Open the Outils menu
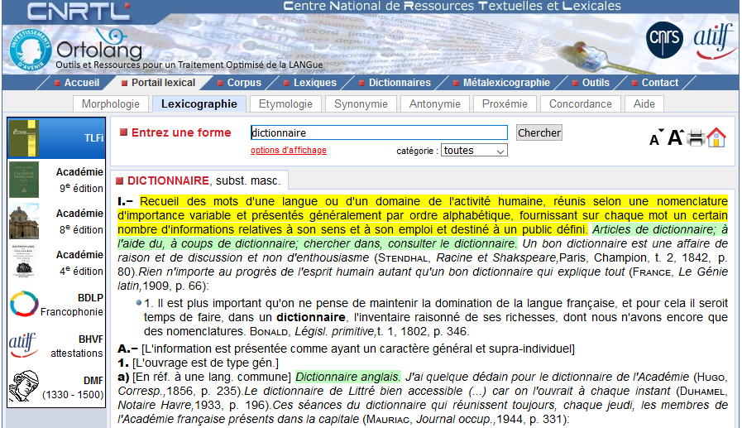 [591, 83]
